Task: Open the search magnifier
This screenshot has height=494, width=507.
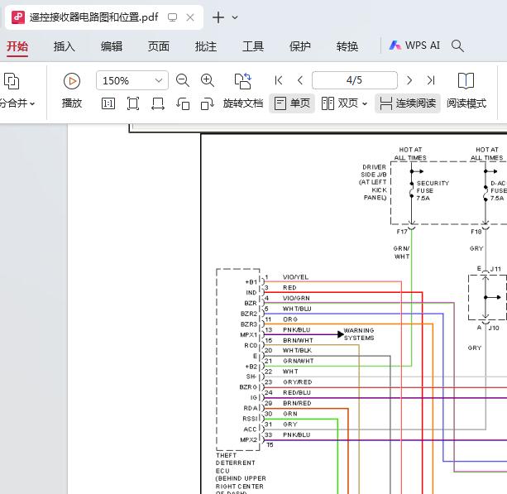Action: coord(457,46)
